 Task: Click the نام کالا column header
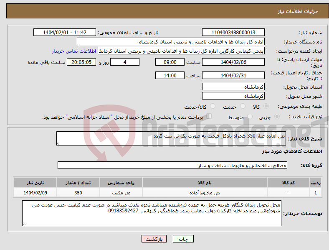(205, 183)
